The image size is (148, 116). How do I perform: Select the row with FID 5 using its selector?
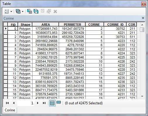6,49
